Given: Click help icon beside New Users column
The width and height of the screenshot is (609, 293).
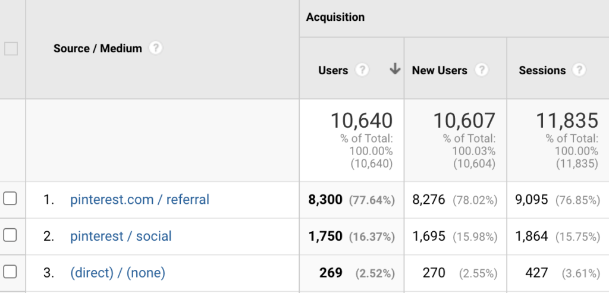Looking at the screenshot, I should pyautogui.click(x=481, y=70).
